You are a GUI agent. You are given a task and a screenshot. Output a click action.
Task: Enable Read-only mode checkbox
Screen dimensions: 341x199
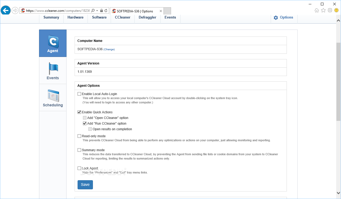(79, 136)
